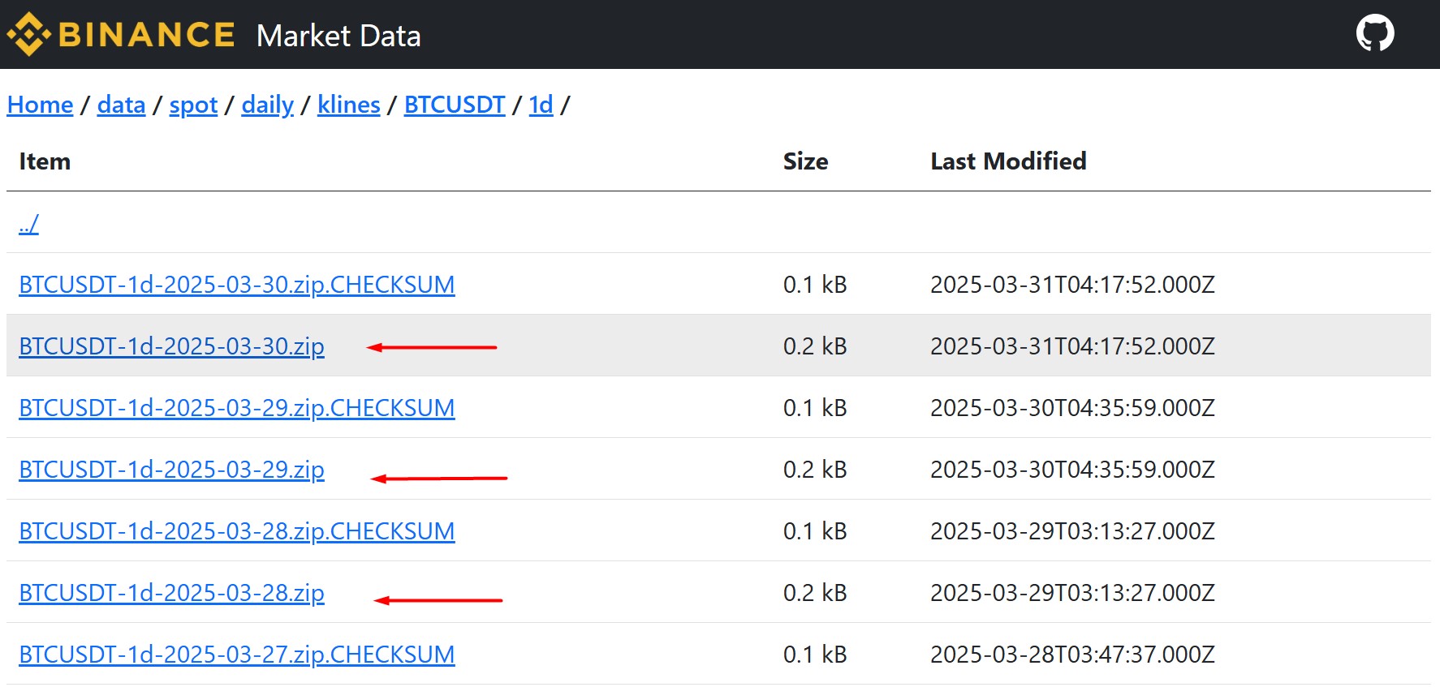
Task: Go to klines breadcrumb folder
Action: click(348, 105)
